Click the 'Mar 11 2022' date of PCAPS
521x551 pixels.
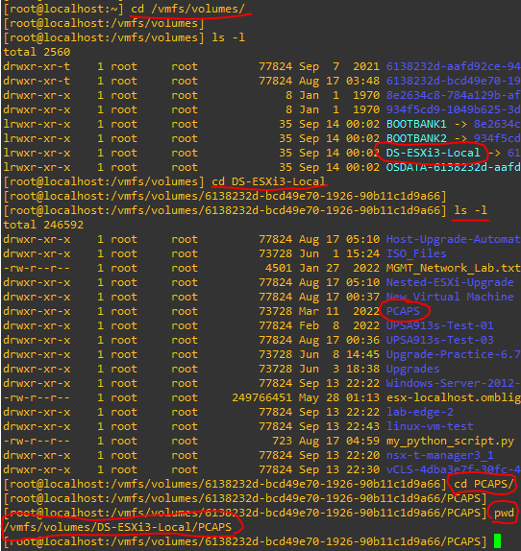pyautogui.click(x=339, y=311)
